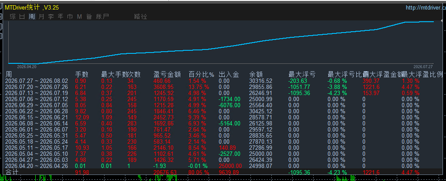Switch to the 年 yearly tab
446x181 pixels.
tap(61, 16)
